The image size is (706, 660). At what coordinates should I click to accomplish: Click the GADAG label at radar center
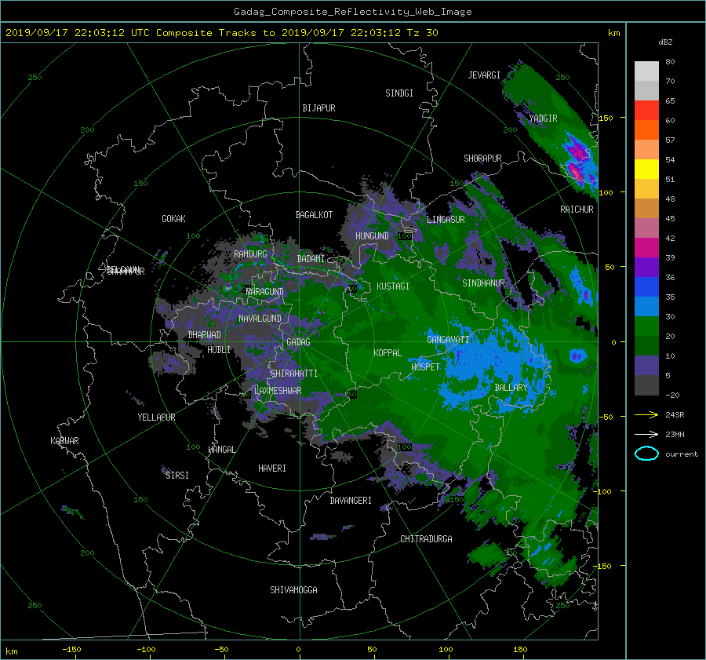(299, 342)
